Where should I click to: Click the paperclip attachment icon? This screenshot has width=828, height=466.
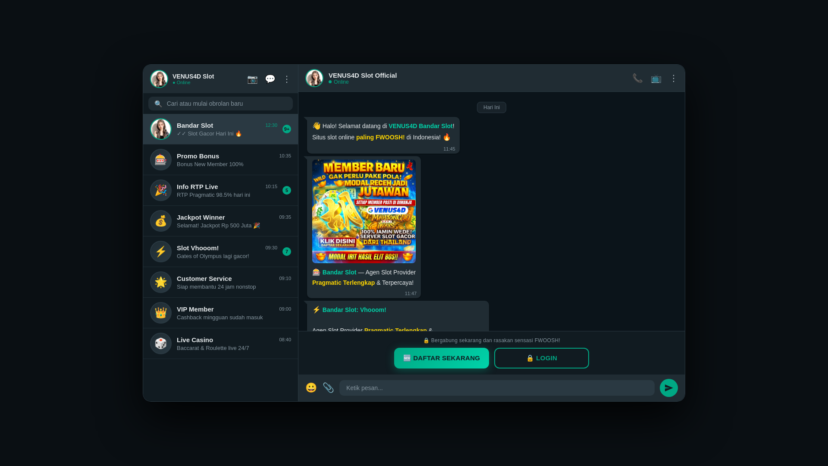[328, 387]
